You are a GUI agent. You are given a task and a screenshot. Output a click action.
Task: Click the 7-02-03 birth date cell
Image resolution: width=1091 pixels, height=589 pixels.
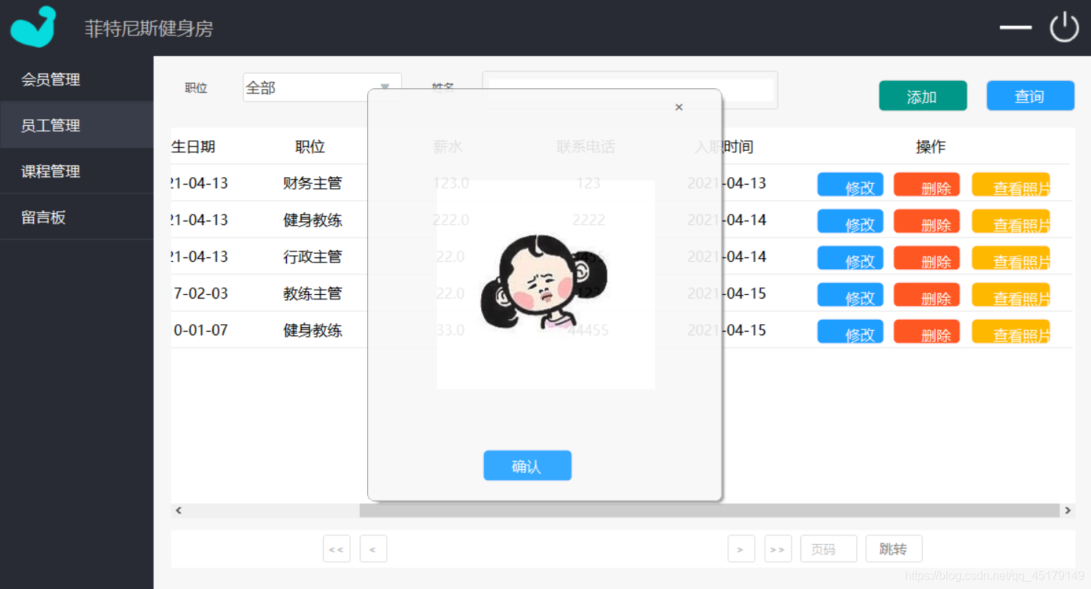tap(199, 293)
